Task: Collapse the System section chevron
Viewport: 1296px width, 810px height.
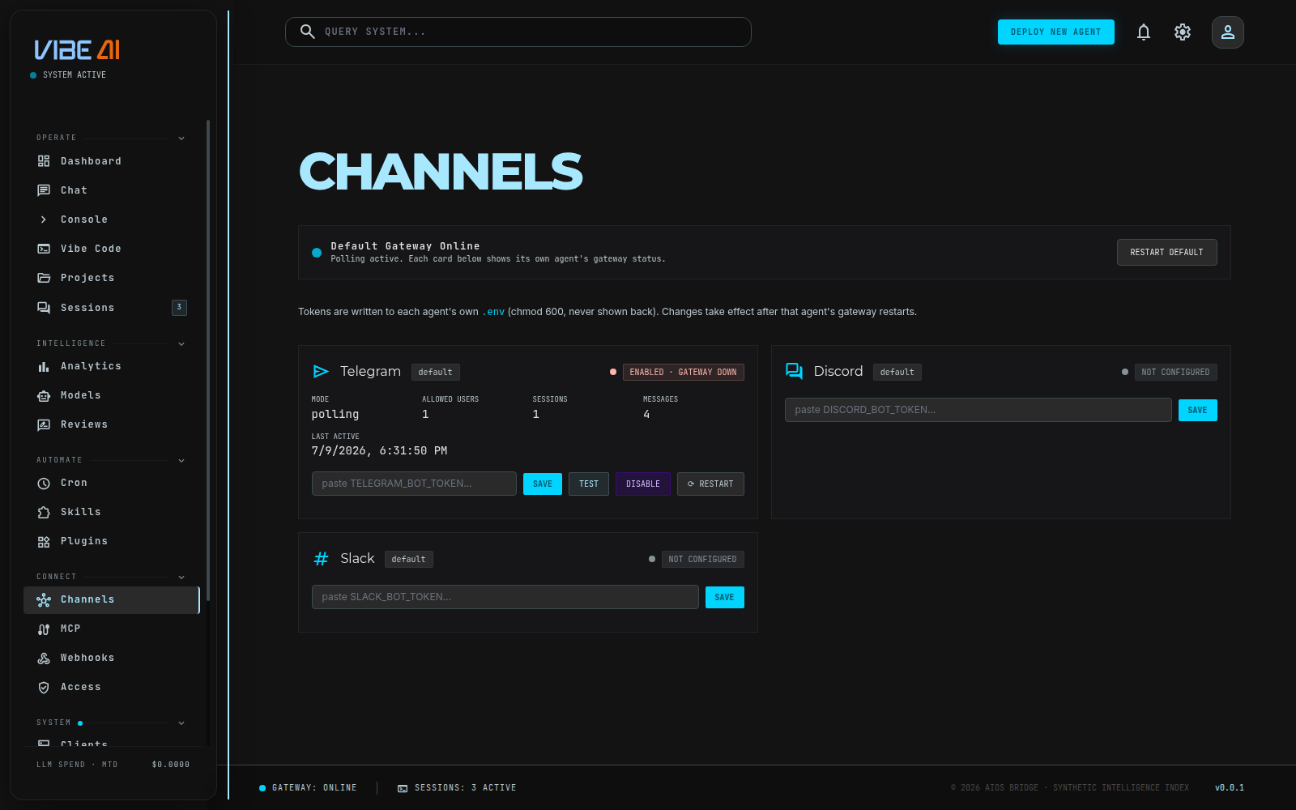Action: [181, 723]
